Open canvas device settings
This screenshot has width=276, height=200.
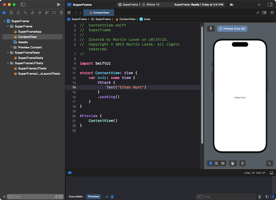coord(233,163)
